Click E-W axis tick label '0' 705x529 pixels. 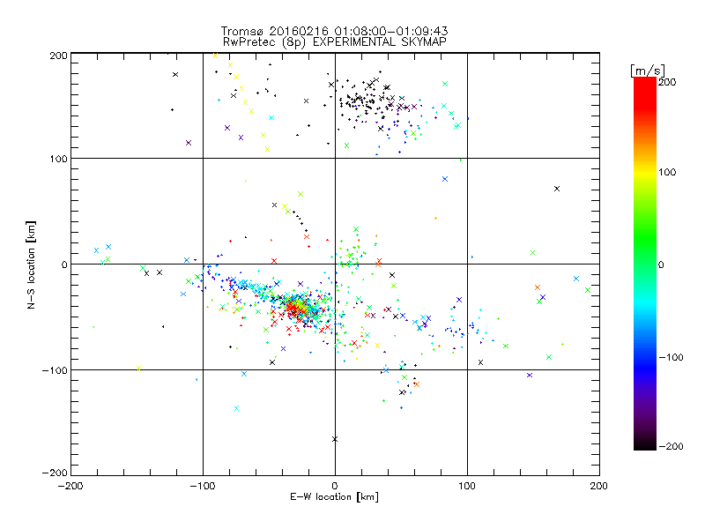point(335,486)
